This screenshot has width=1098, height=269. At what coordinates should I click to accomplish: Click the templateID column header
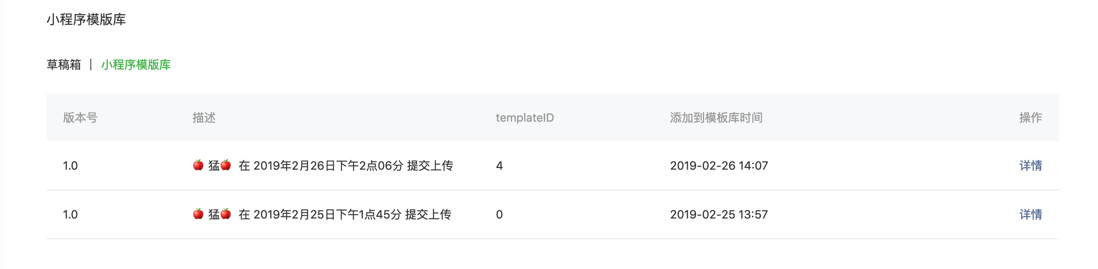(x=525, y=118)
